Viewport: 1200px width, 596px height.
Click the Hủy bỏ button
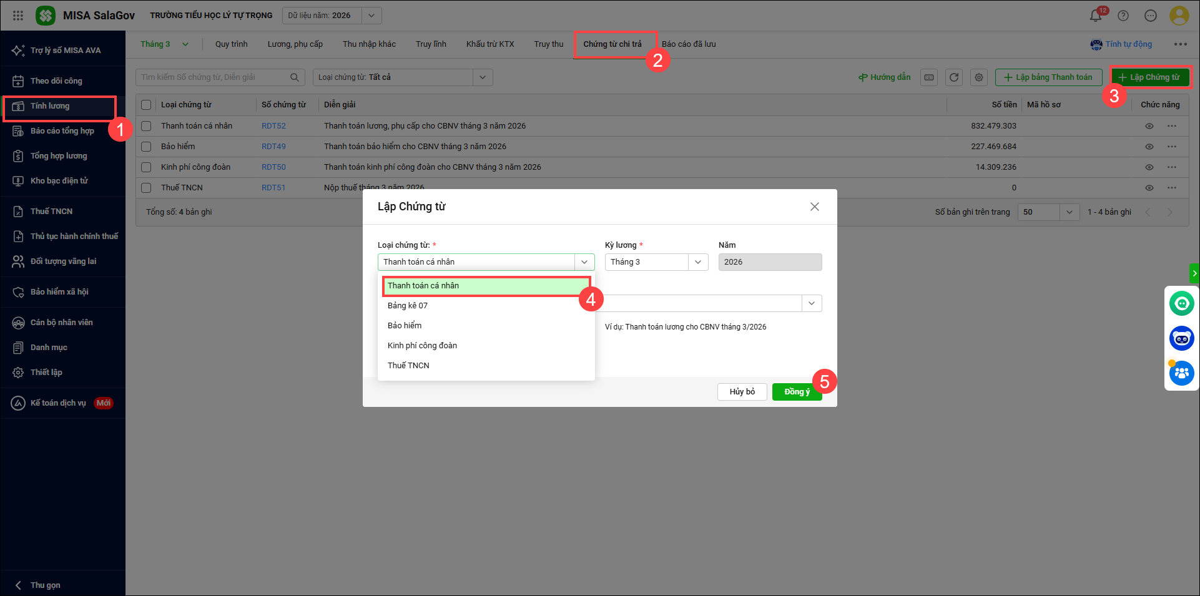click(x=742, y=392)
